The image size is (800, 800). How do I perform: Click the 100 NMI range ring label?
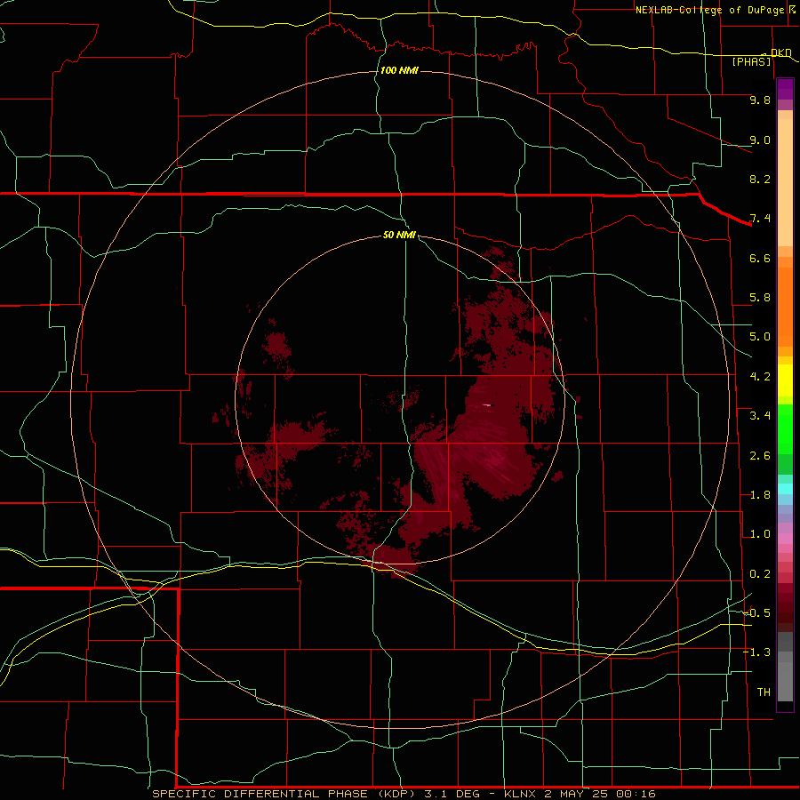[x=399, y=70]
